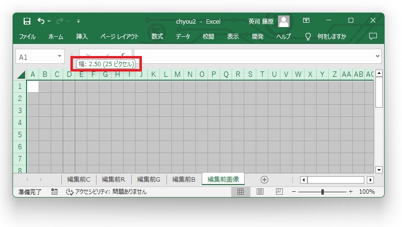The width and height of the screenshot is (402, 227).
Task: Open the ファイル tab
Action: [27, 36]
